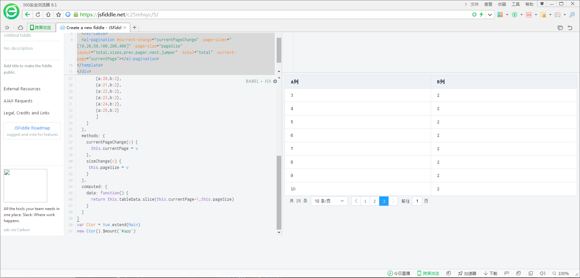Viewport: 580px width, 278px height.
Task: Reload the page with the refresh icon
Action: pos(38,14)
